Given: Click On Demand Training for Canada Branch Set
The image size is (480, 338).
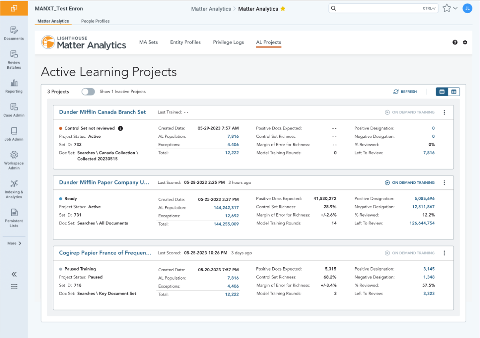Looking at the screenshot, I should [x=410, y=112].
